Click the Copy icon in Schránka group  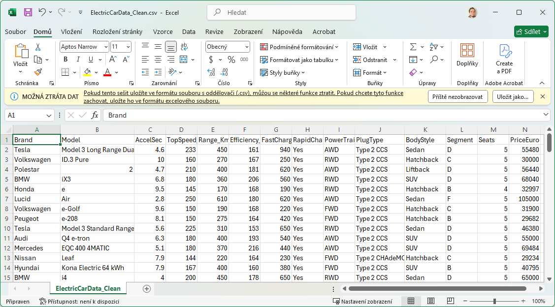pyautogui.click(x=38, y=60)
